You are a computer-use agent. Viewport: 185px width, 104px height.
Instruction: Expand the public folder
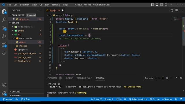click(x=12, y=31)
